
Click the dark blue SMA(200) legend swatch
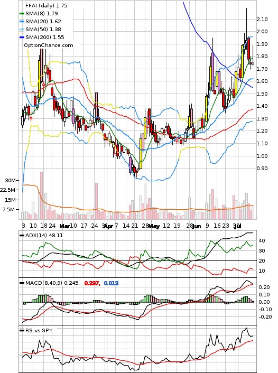[x=22, y=37]
